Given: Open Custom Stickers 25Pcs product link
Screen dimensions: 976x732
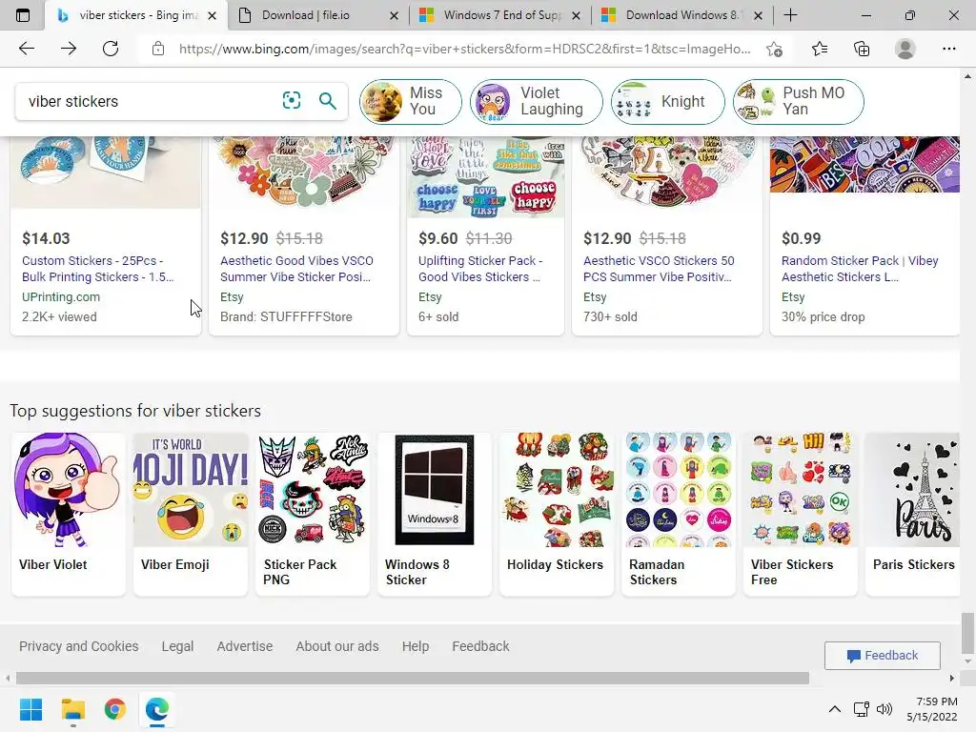Looking at the screenshot, I should (97, 269).
